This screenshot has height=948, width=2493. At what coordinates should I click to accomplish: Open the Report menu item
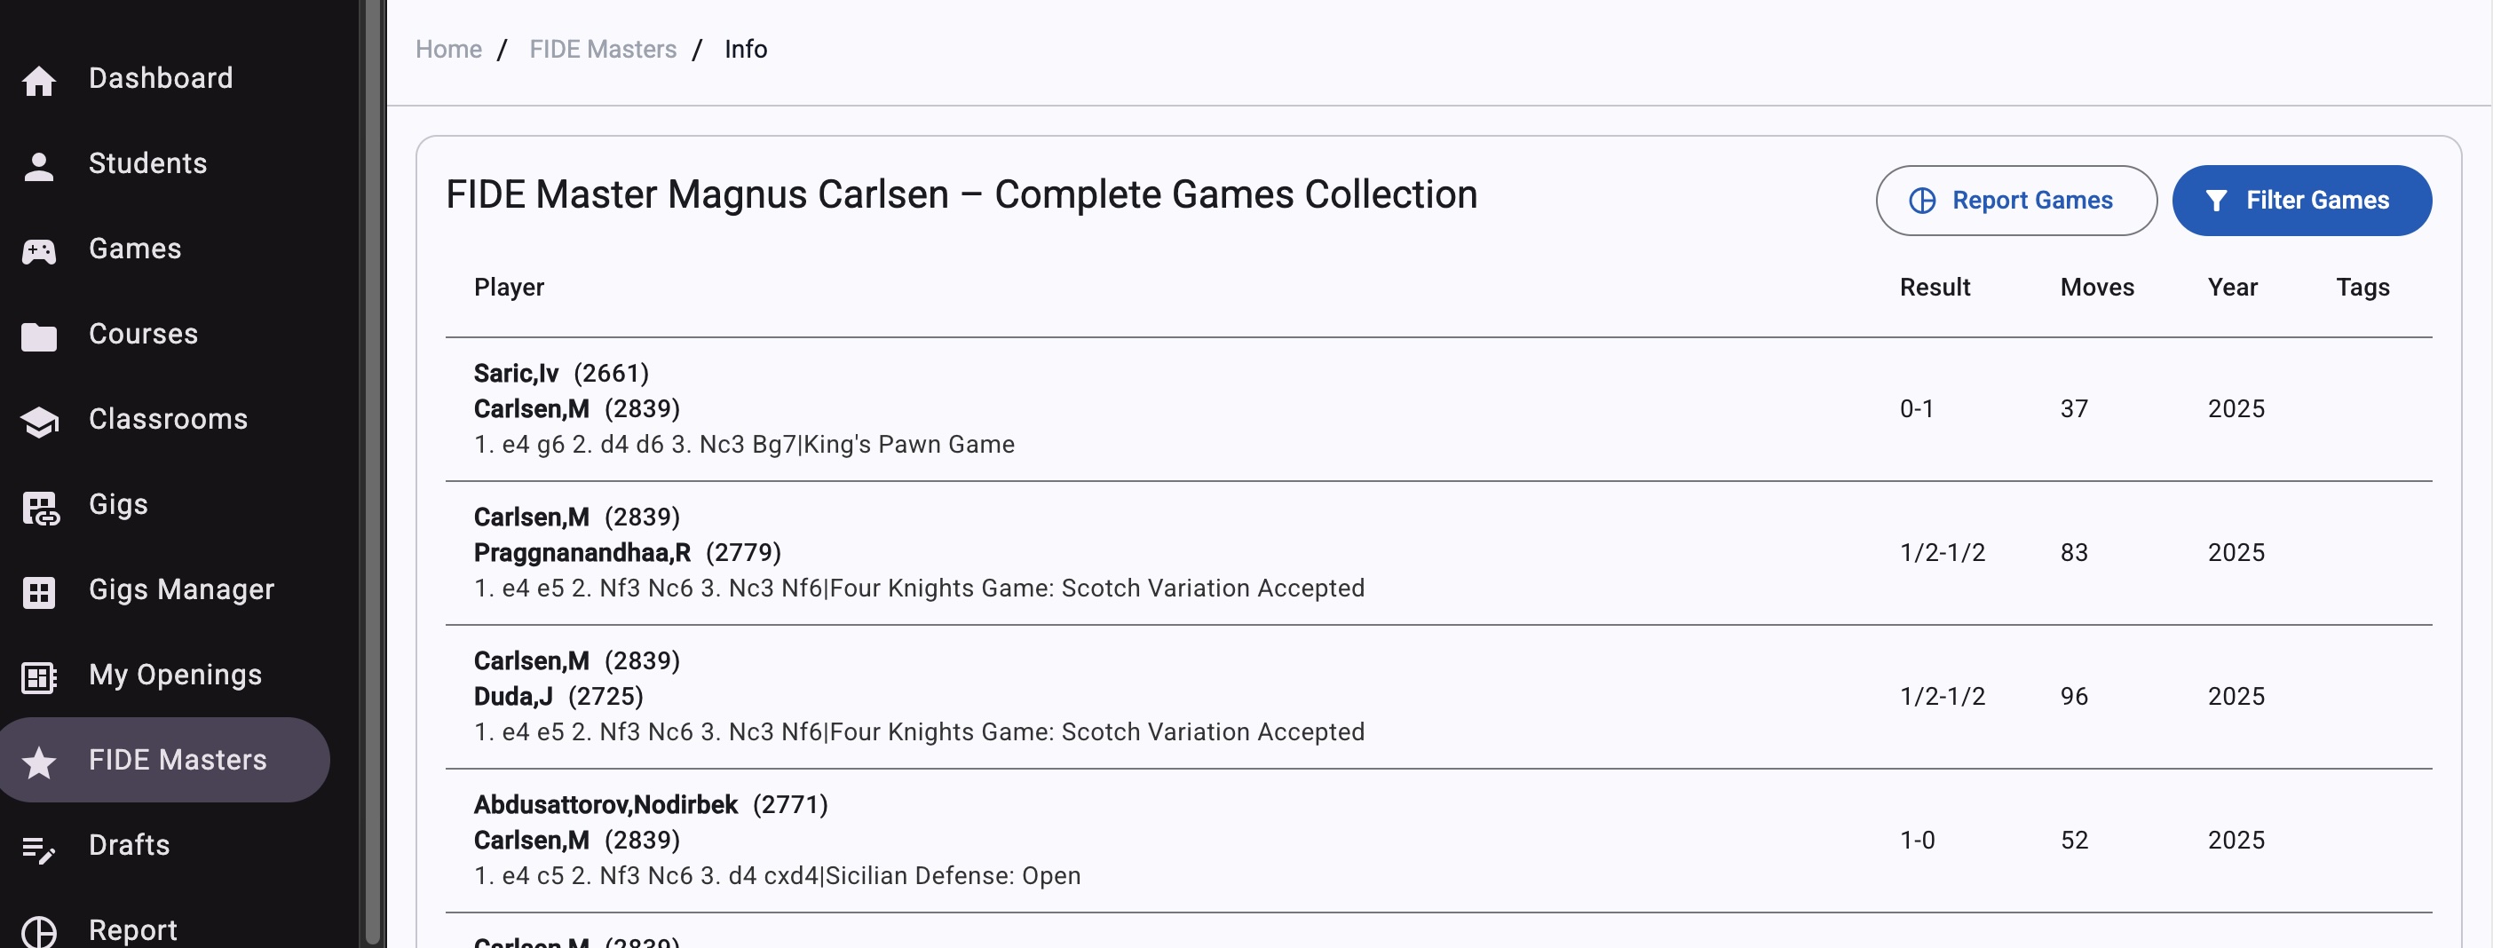tap(132, 929)
